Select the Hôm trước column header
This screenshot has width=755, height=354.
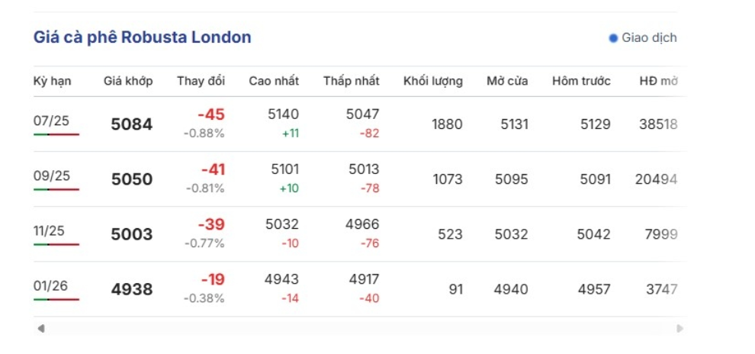(581, 81)
